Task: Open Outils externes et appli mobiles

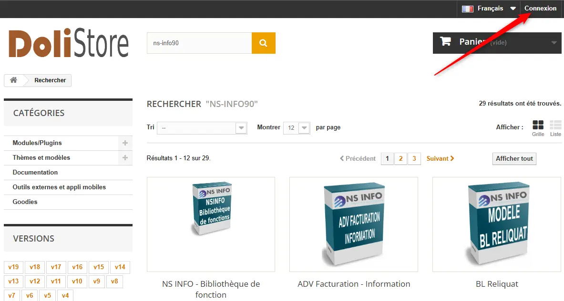Action: click(x=59, y=187)
